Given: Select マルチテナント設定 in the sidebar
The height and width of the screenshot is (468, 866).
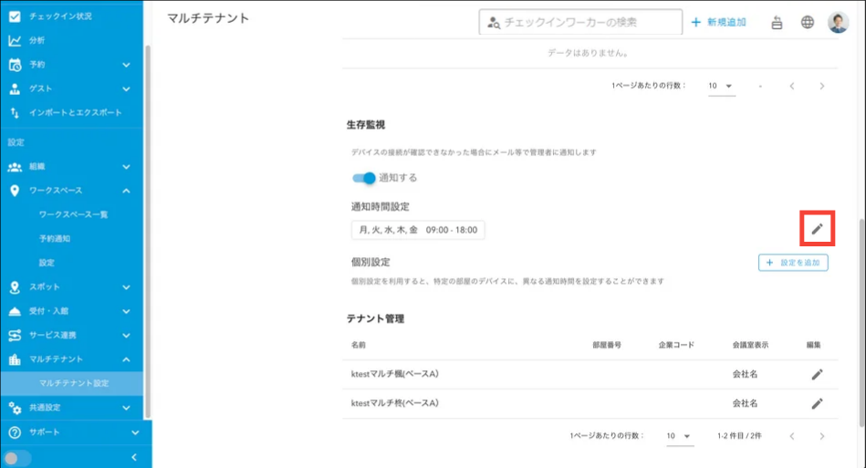Looking at the screenshot, I should pyautogui.click(x=74, y=383).
